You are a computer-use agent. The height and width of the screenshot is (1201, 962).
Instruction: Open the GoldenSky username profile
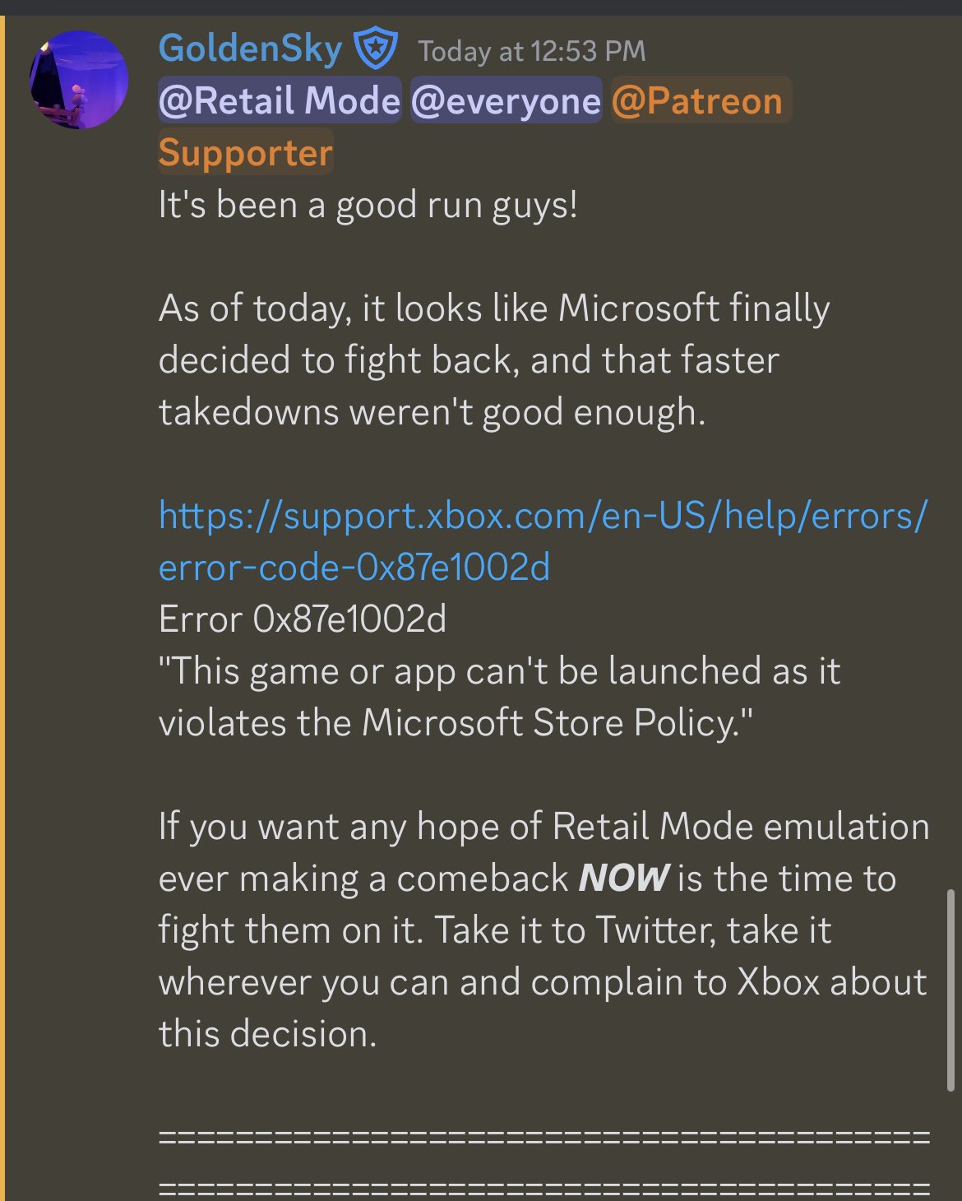point(250,49)
